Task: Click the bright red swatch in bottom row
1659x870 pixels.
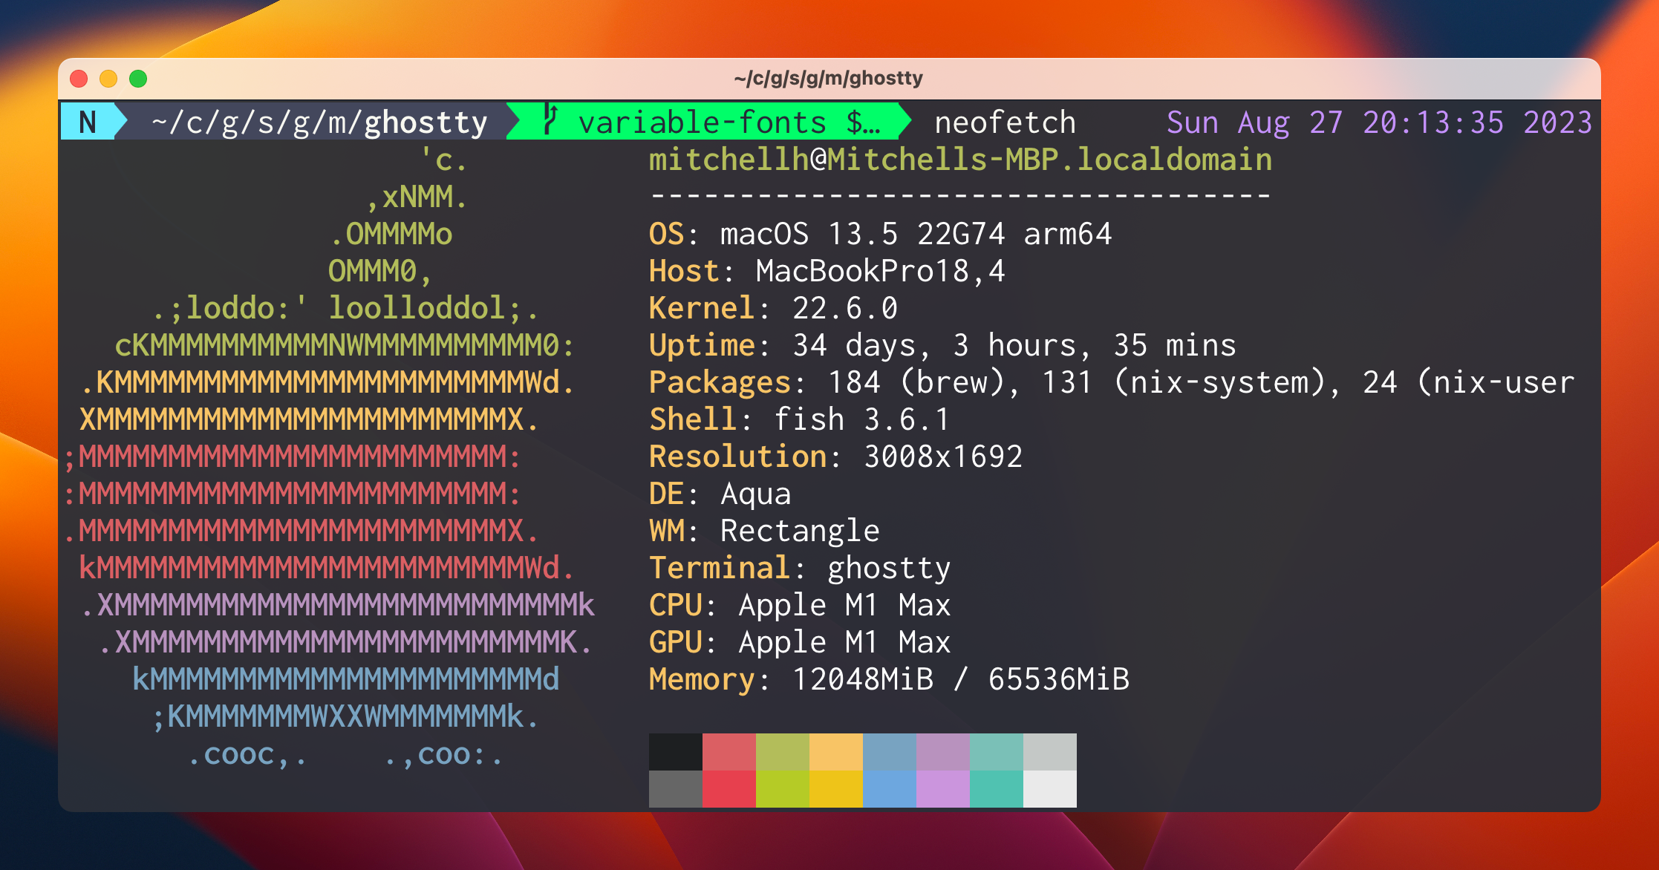Action: tap(729, 789)
